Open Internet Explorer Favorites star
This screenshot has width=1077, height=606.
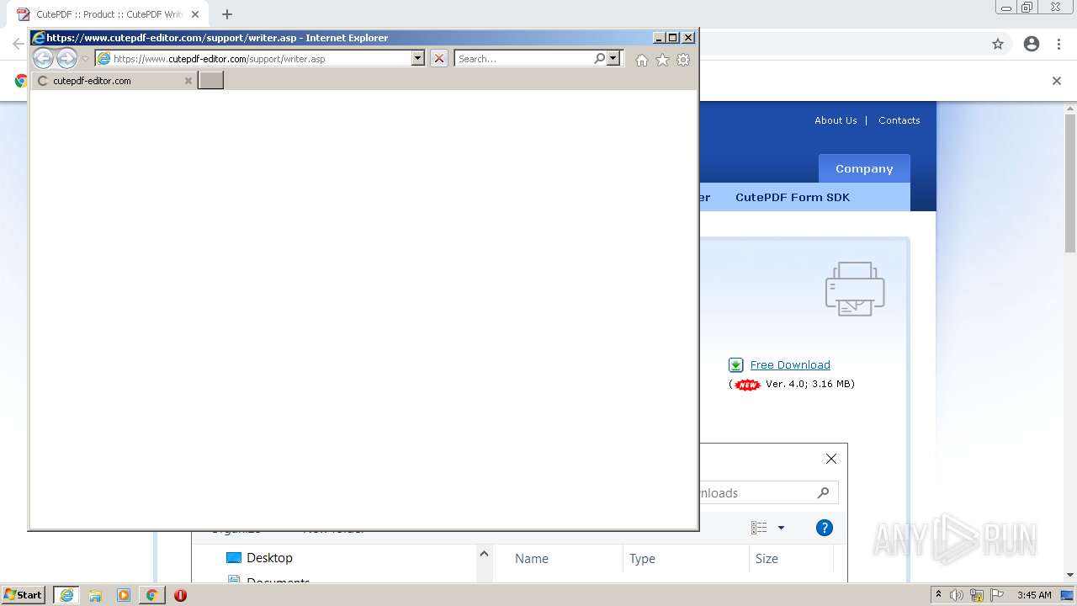[662, 60]
